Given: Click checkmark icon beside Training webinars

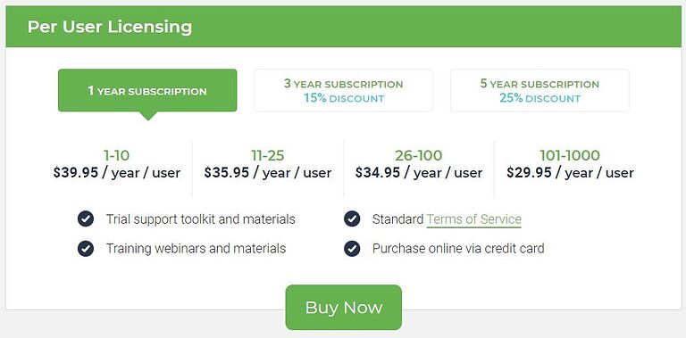Looking at the screenshot, I should tap(86, 249).
